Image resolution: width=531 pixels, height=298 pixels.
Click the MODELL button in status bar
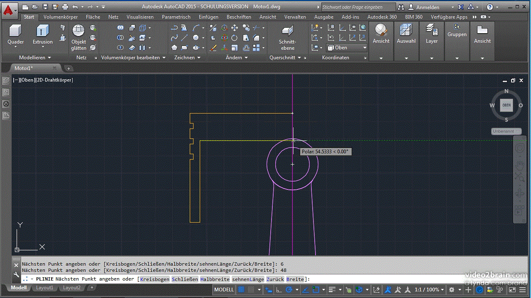tap(224, 290)
